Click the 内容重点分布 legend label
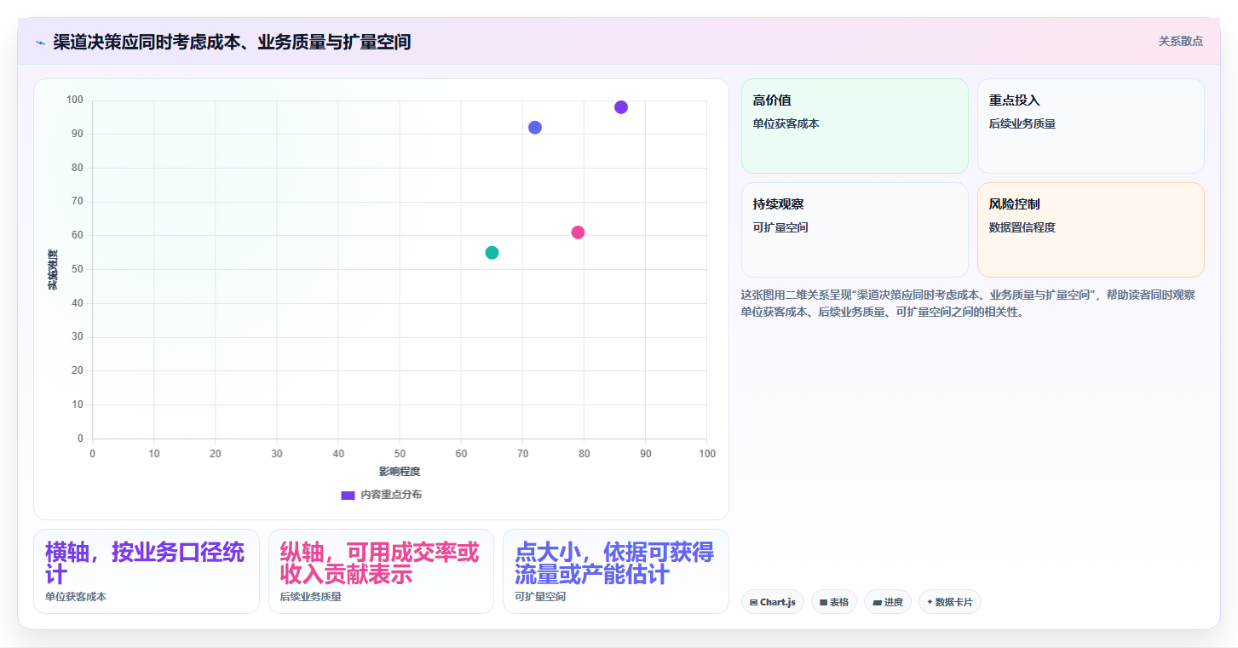This screenshot has width=1238, height=648. (391, 495)
